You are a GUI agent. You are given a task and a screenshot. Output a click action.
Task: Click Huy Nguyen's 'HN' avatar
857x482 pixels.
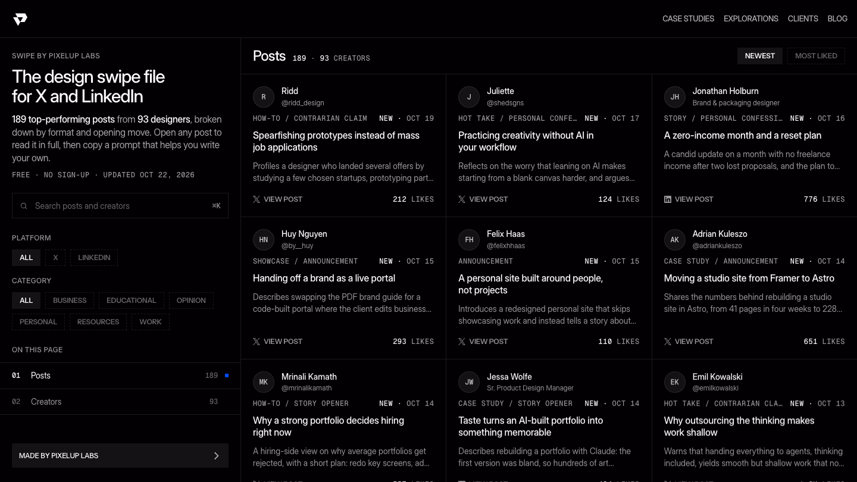[x=264, y=240]
